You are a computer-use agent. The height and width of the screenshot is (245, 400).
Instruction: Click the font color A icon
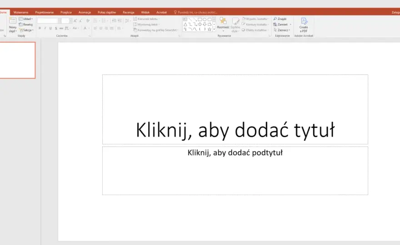(85, 28)
